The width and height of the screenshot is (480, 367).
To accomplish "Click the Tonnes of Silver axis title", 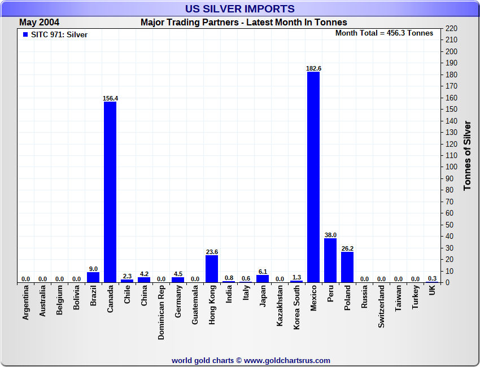I will 467,155.
